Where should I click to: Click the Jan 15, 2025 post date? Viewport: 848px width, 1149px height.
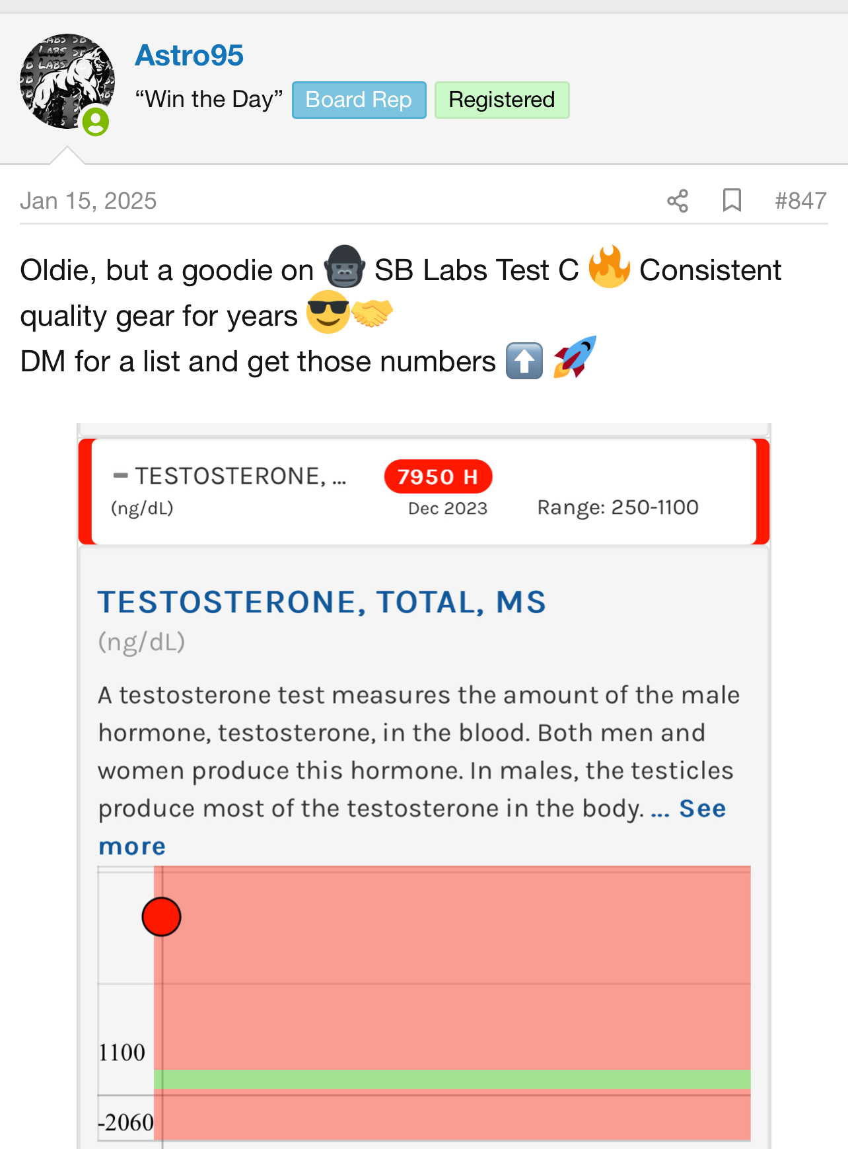point(88,201)
